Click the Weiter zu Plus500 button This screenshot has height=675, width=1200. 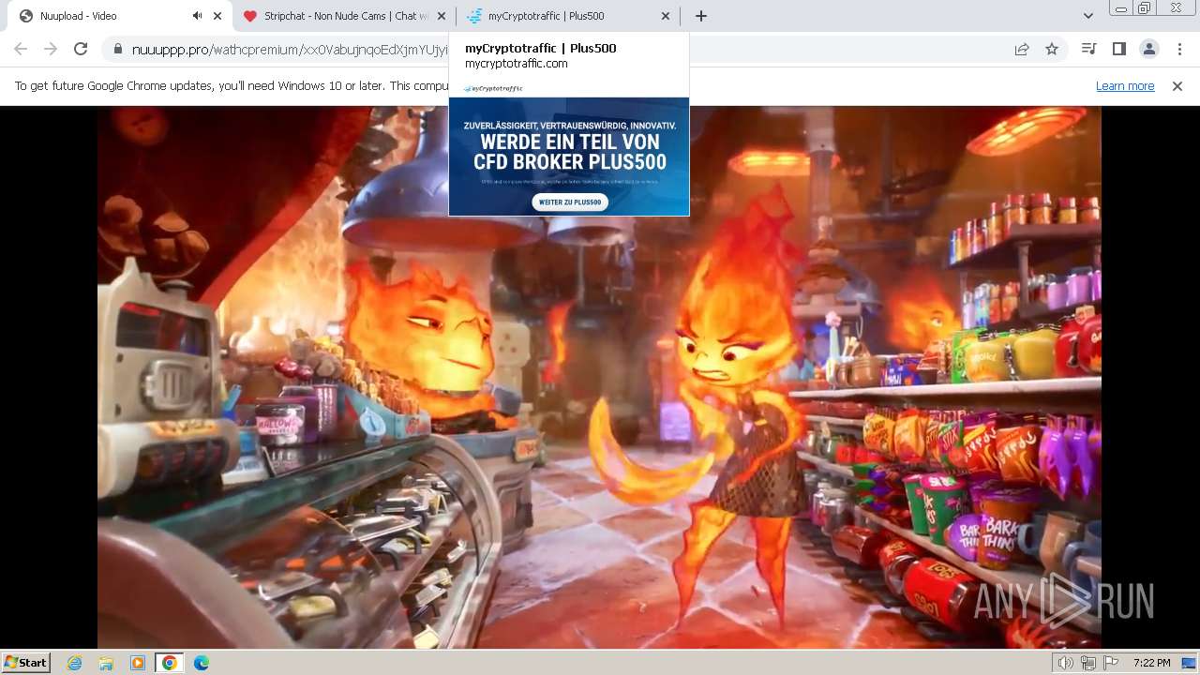click(x=570, y=202)
